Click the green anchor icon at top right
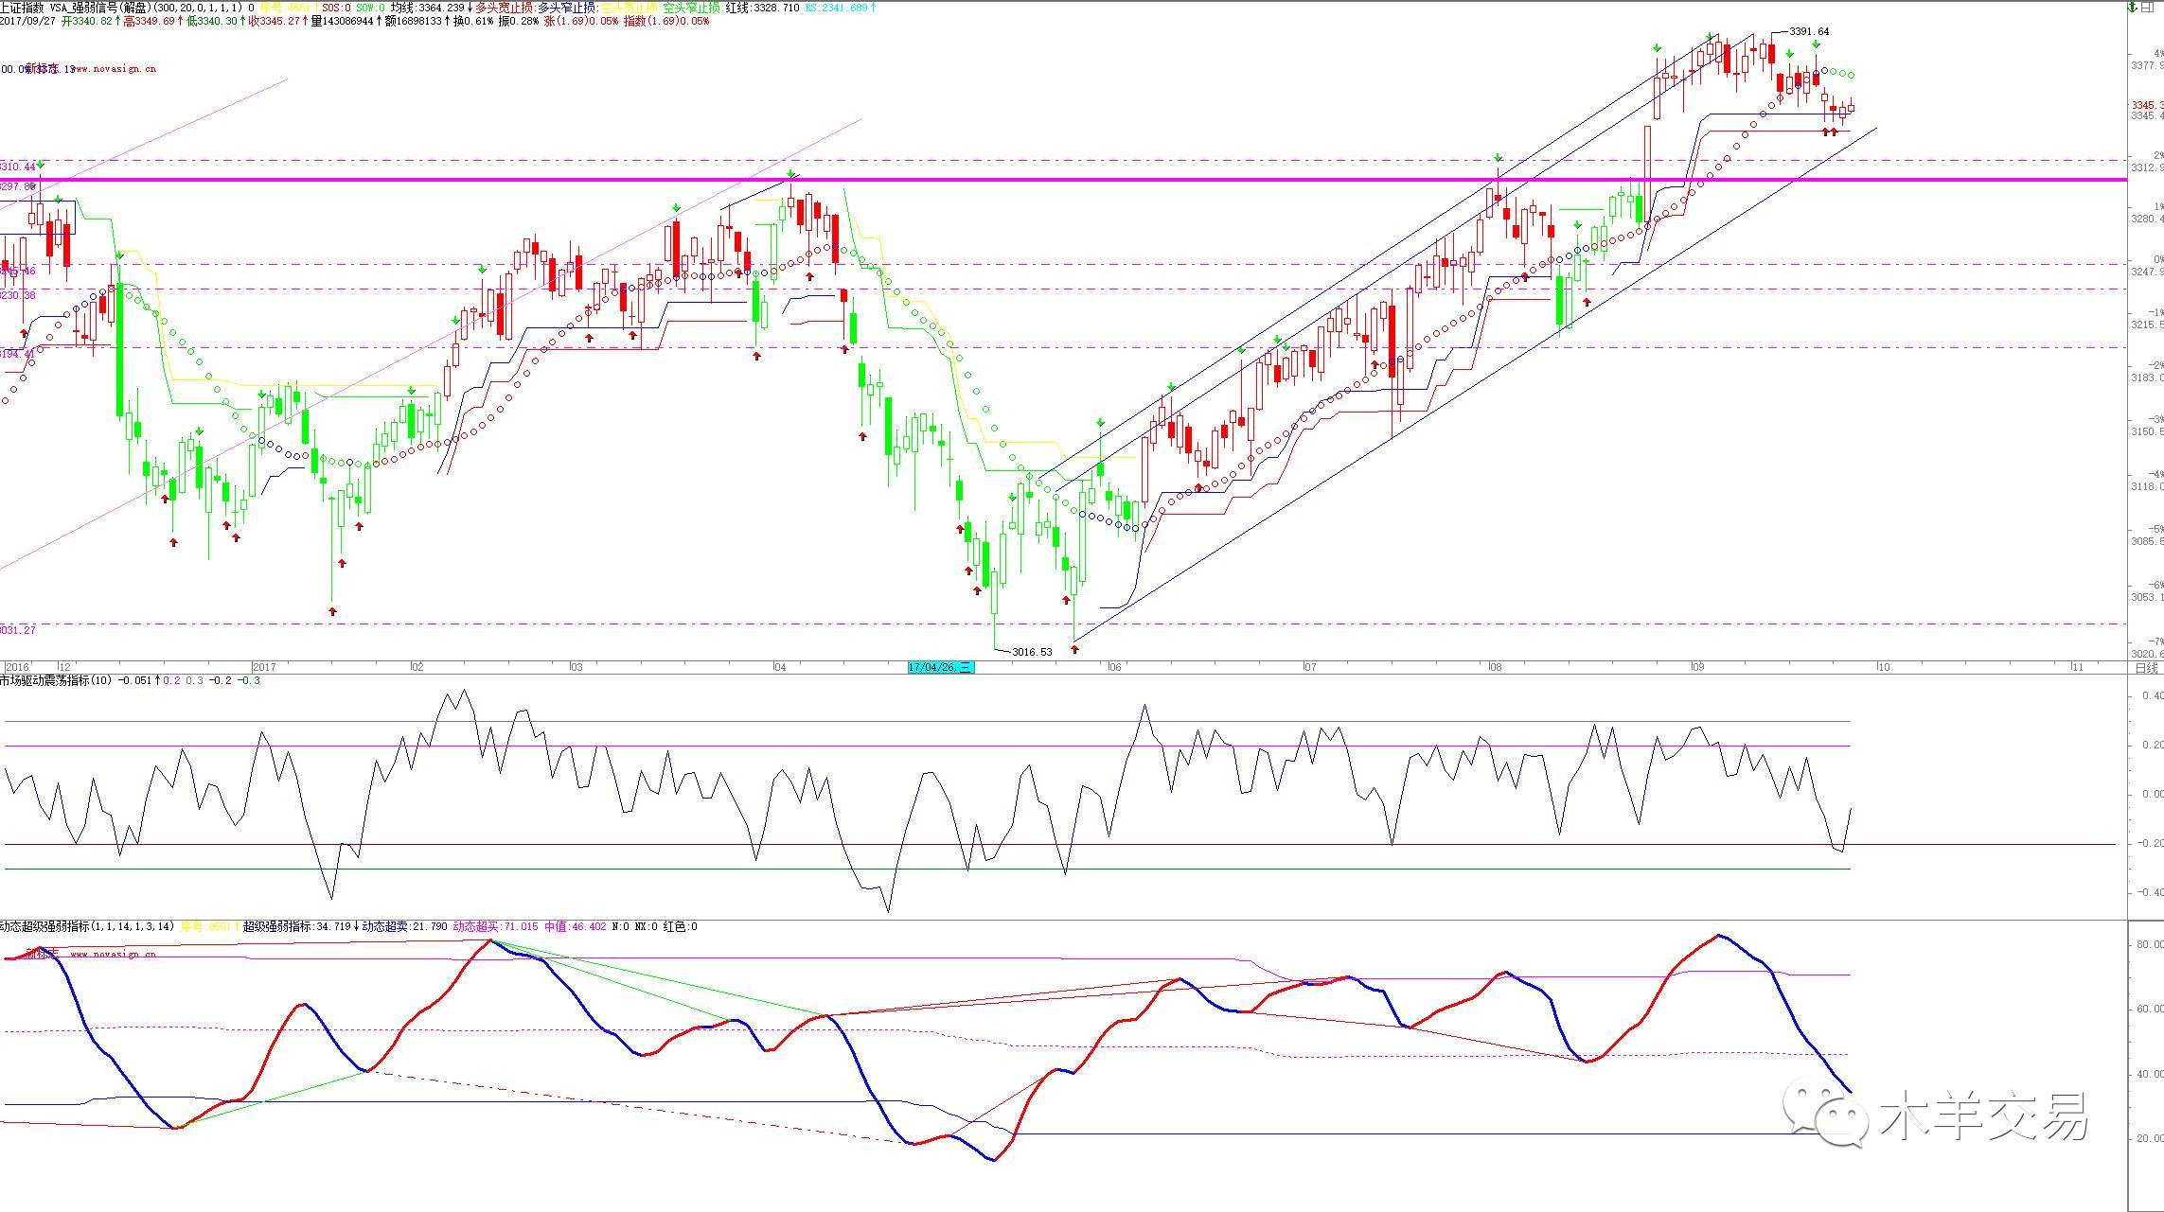The image size is (2164, 1212). coord(2134,7)
